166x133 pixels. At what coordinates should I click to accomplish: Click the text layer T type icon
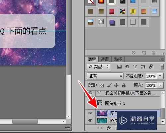pos(99,92)
